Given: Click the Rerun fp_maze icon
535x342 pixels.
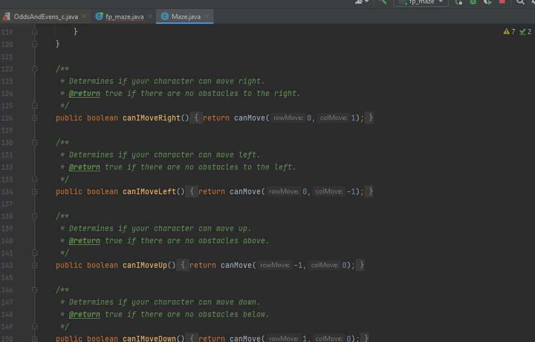Looking at the screenshot, I should [459, 2].
